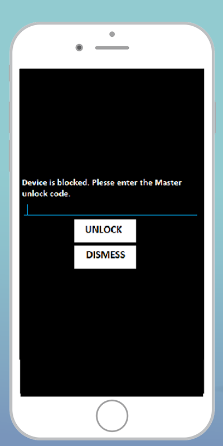Click the 'unlock code.' second line of text

(46, 194)
